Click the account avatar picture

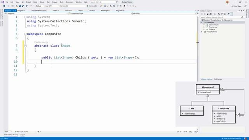(x=227, y=2)
